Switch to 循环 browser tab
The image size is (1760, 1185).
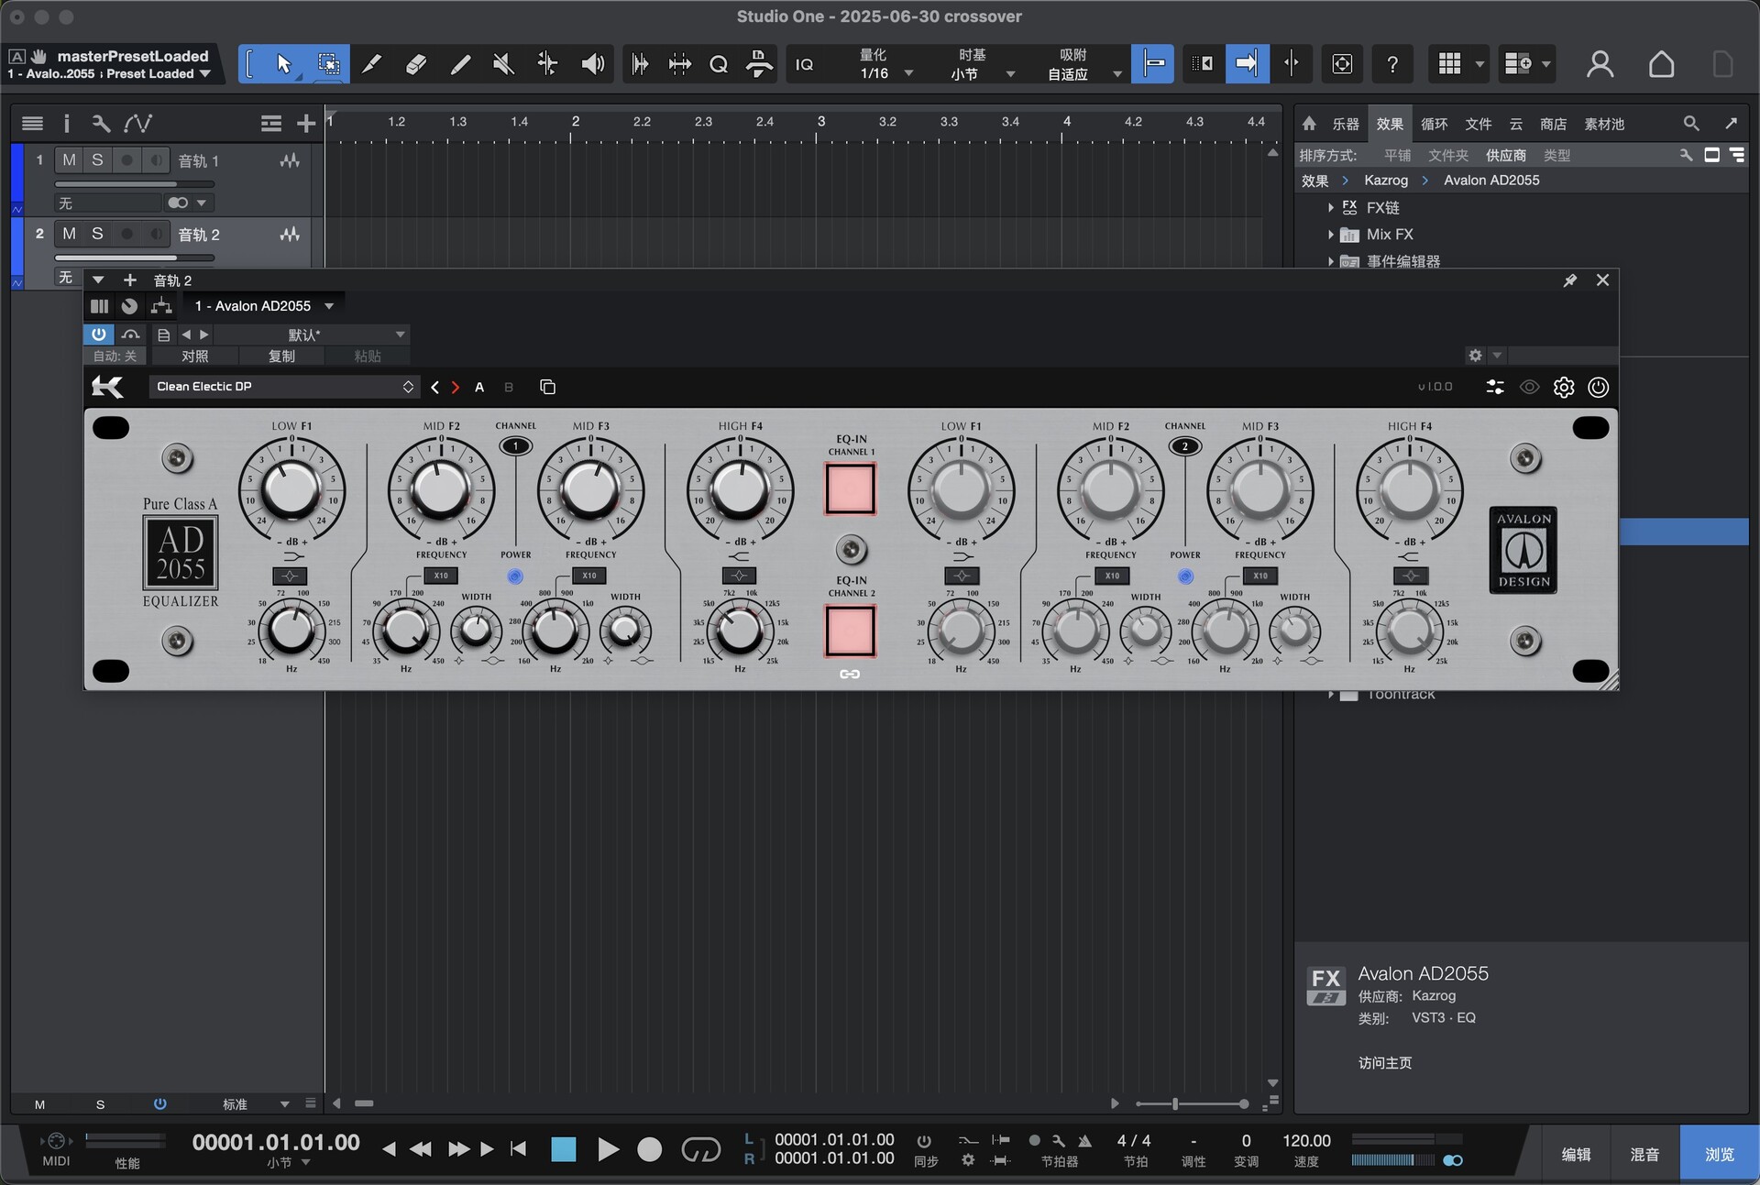pyautogui.click(x=1435, y=124)
